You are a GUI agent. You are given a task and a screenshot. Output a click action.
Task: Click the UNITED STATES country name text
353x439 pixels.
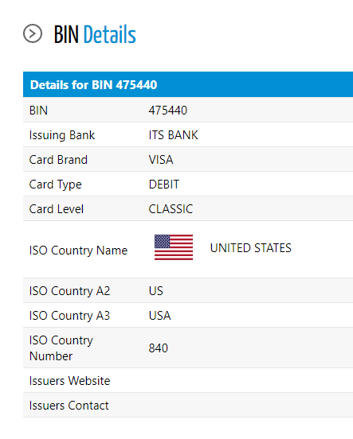(x=250, y=248)
